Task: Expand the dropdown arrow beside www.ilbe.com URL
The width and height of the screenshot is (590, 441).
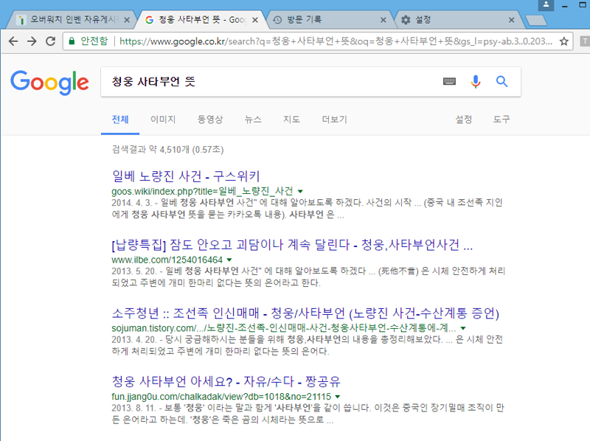Action: pos(229,260)
